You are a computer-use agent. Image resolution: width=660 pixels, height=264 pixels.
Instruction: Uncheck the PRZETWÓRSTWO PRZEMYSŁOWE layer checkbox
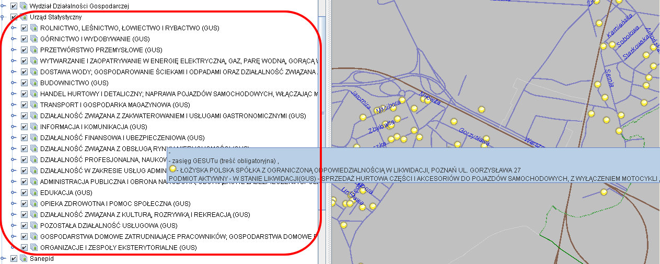tap(24, 50)
